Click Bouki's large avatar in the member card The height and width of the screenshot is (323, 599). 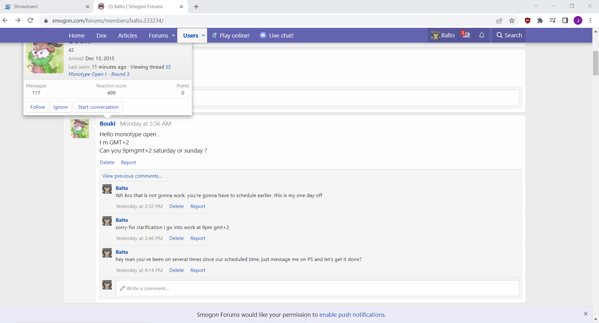[x=45, y=58]
